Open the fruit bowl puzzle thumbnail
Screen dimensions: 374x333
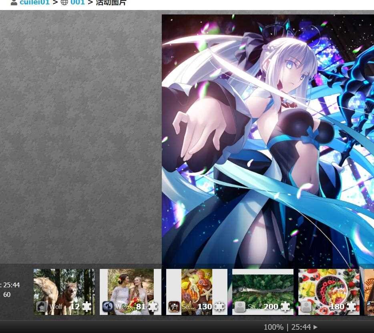point(329,292)
